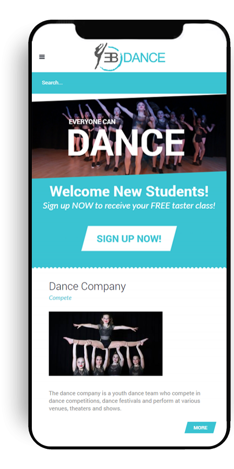Click the MORE button
The image size is (234, 469).
pyautogui.click(x=200, y=428)
